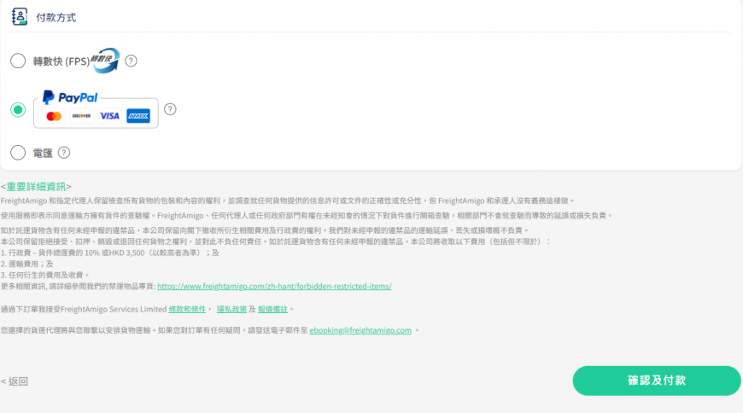Open help icon next to 電匯
743x413 pixels.
point(64,153)
